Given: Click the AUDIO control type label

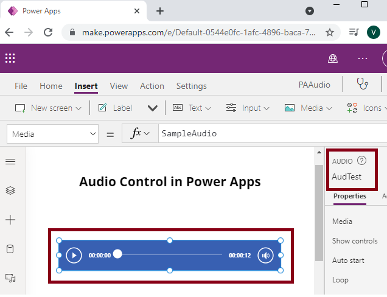Looking at the screenshot, I should click(342, 161).
